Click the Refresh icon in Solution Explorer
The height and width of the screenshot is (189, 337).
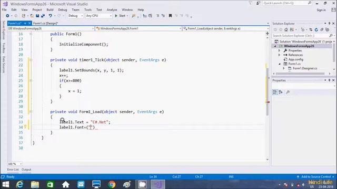click(x=316, y=29)
